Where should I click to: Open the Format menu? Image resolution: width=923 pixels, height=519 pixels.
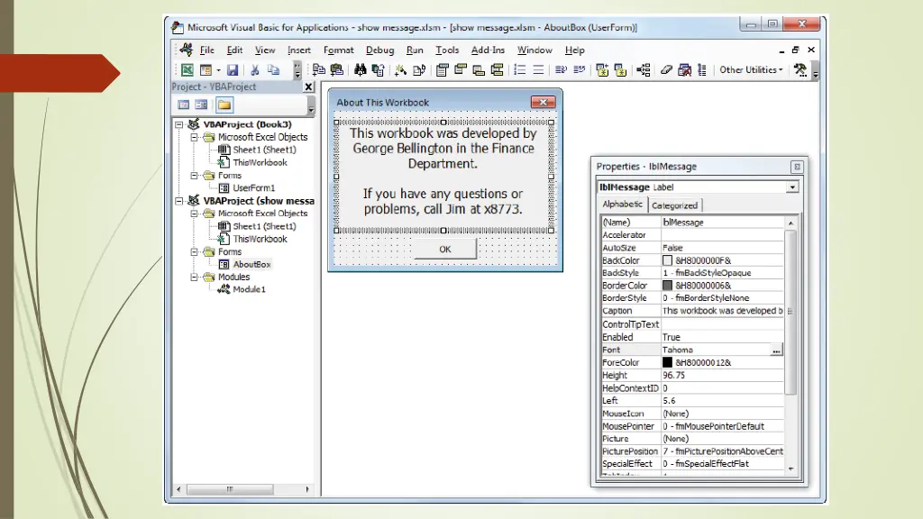(339, 50)
